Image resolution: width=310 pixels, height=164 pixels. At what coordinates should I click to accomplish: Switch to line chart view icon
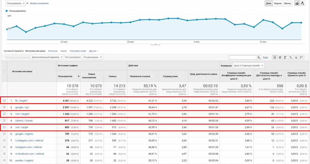[x=297, y=3]
